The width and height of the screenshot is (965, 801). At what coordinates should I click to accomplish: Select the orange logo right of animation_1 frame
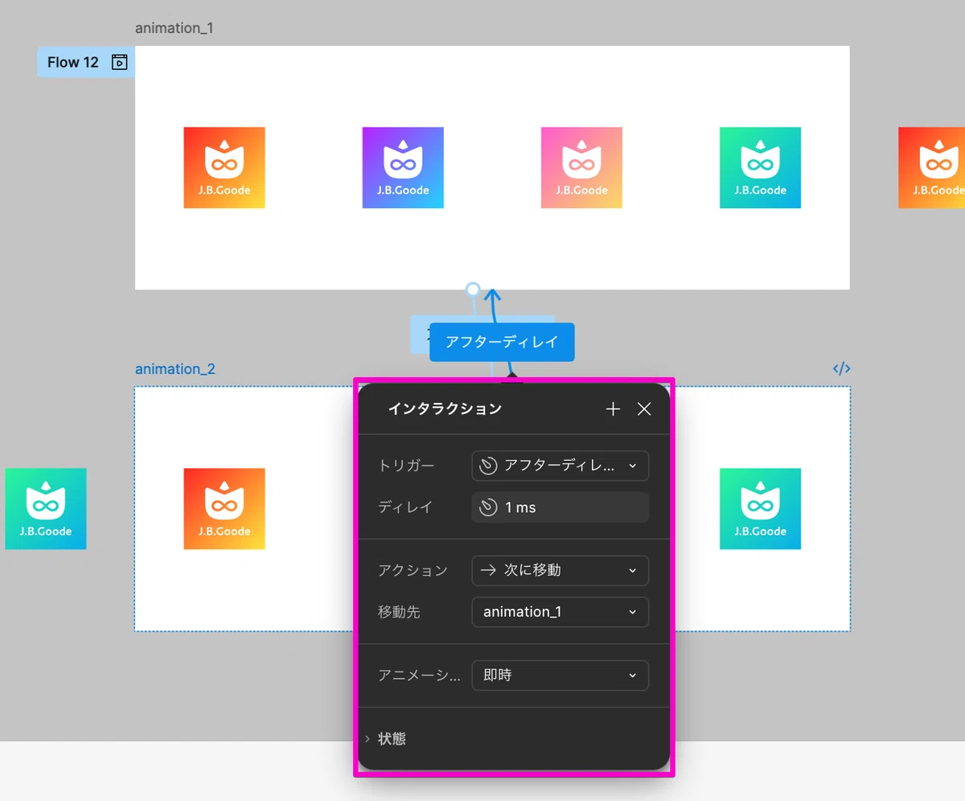pyautogui.click(x=931, y=167)
